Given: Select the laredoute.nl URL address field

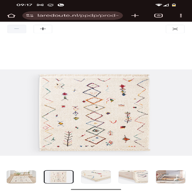Looking at the screenshot, I should [x=72, y=16].
